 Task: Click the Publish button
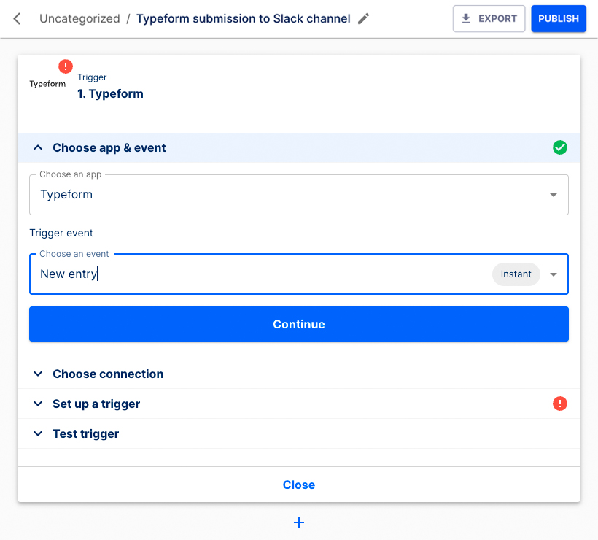click(559, 18)
